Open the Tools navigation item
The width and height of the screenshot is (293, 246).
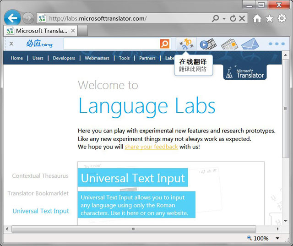[x=124, y=58]
